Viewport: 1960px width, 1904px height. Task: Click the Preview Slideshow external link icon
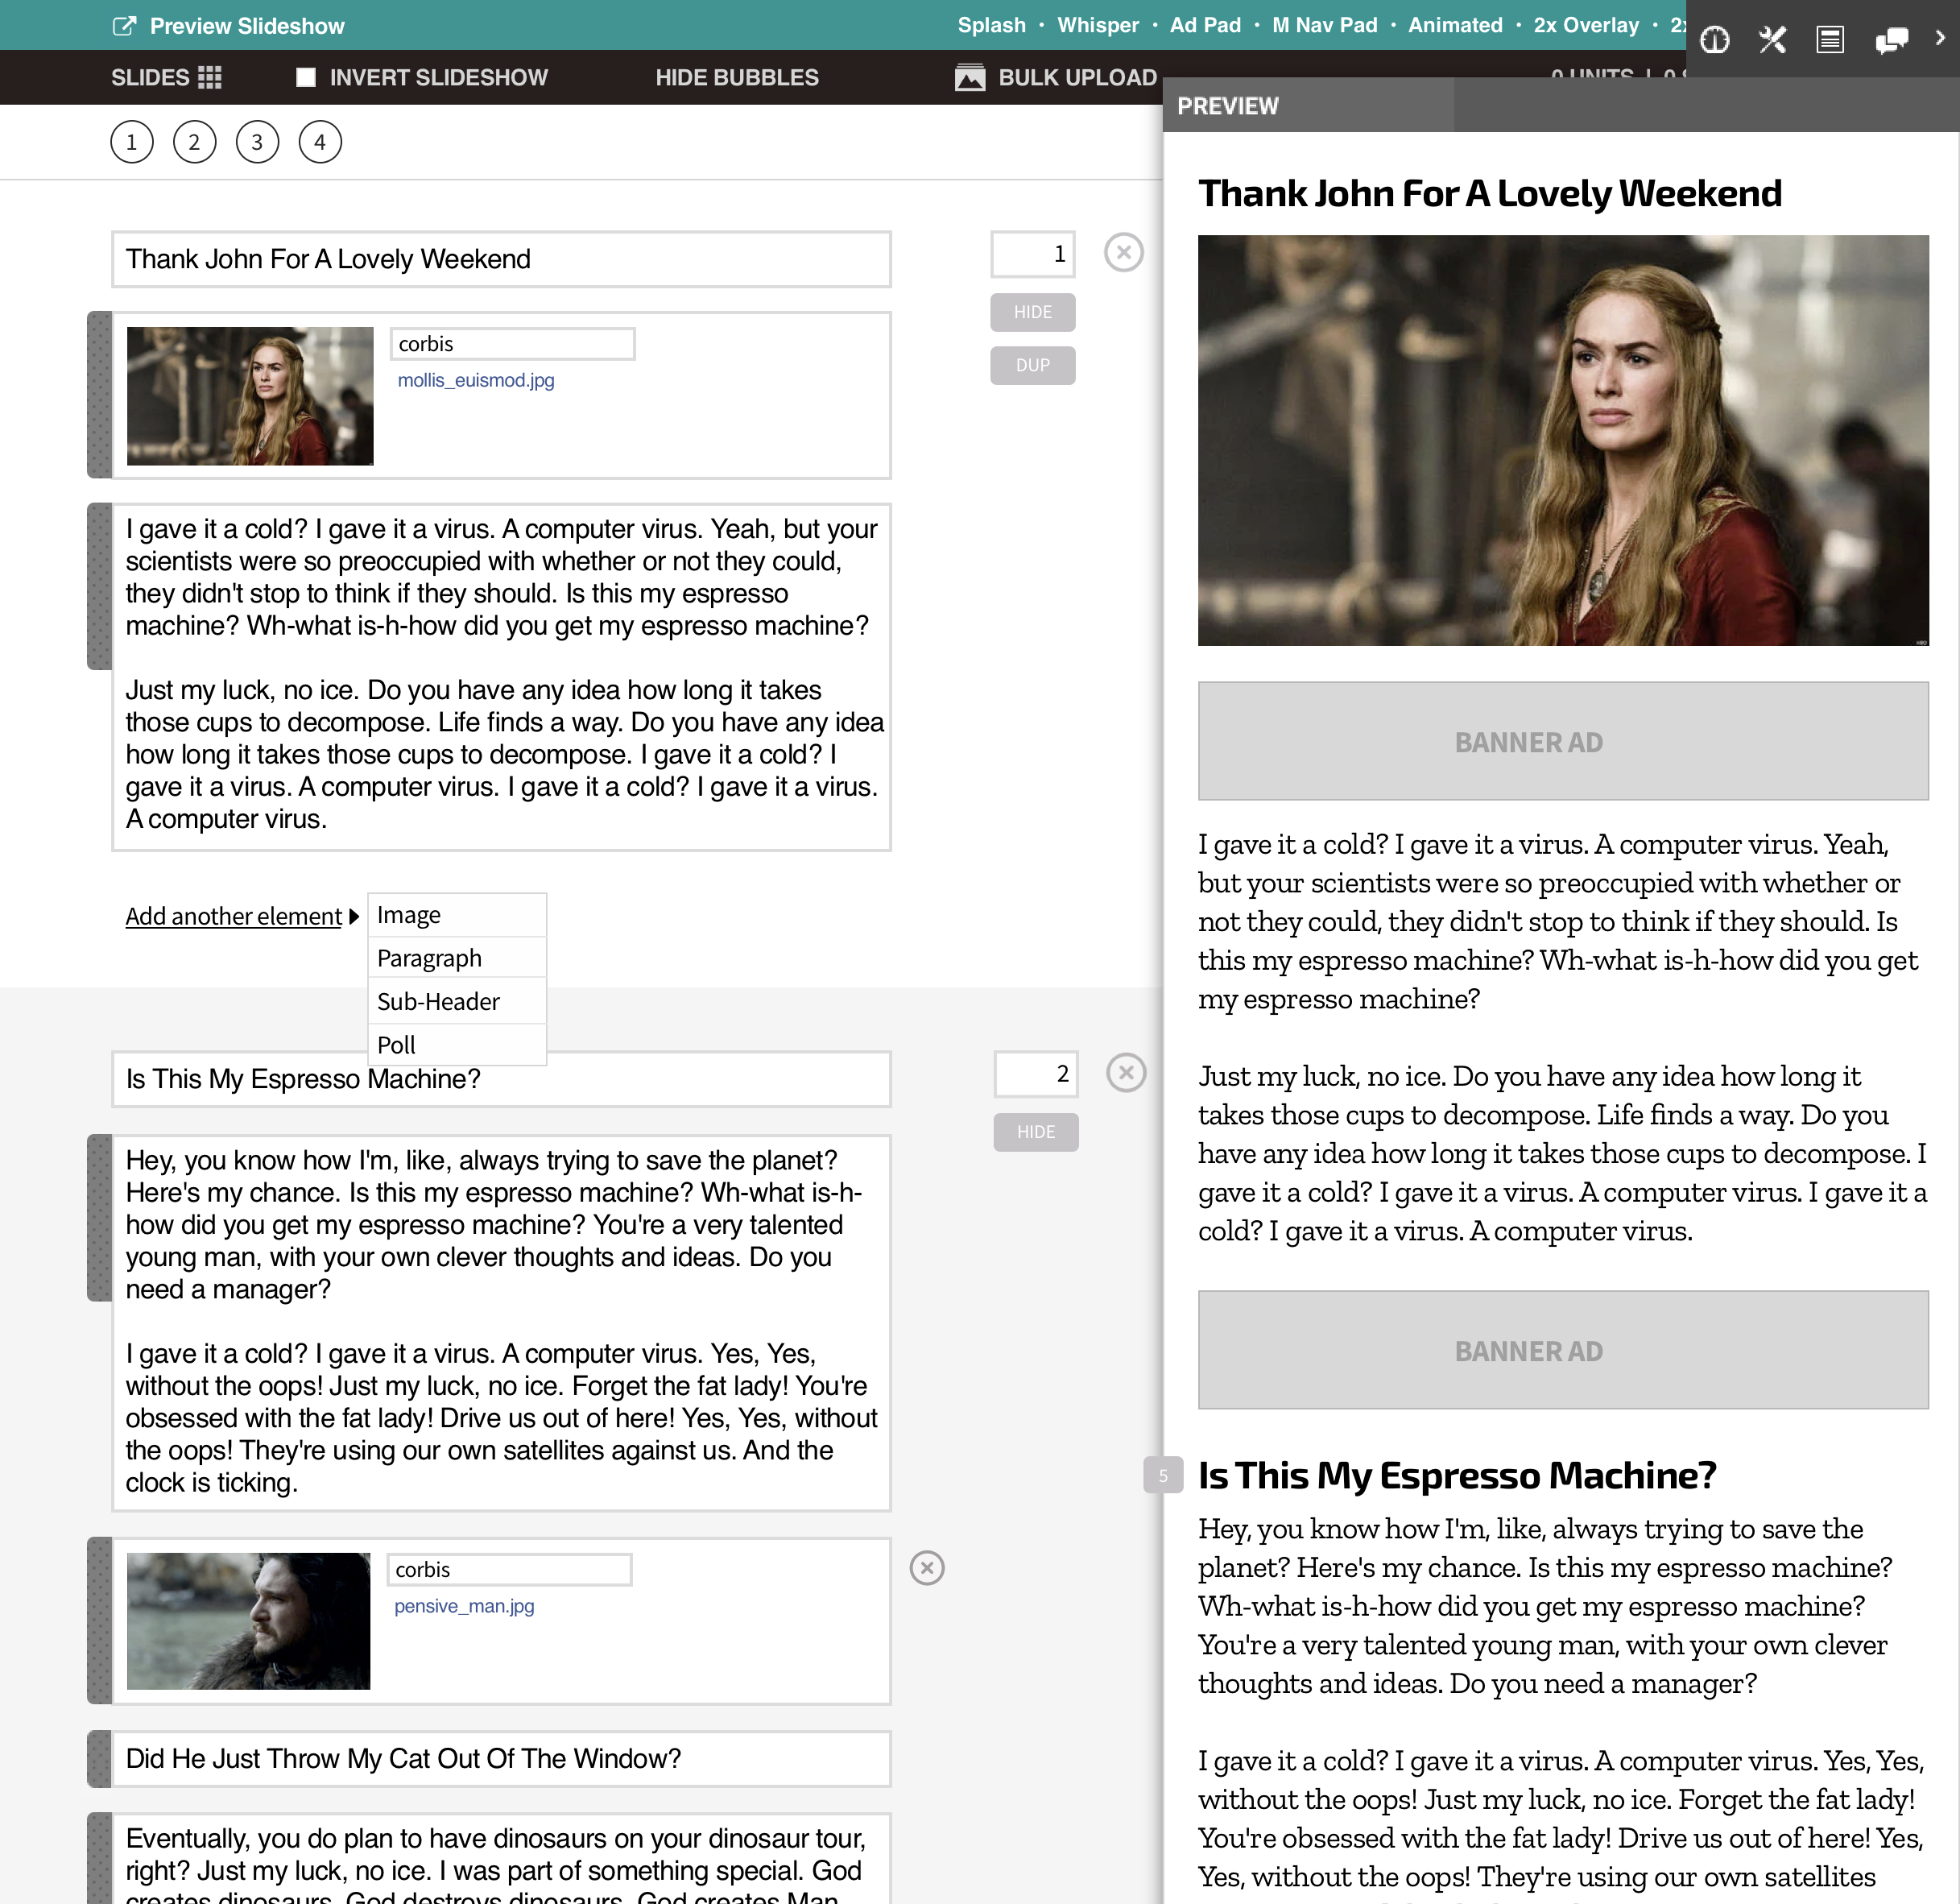(x=124, y=26)
